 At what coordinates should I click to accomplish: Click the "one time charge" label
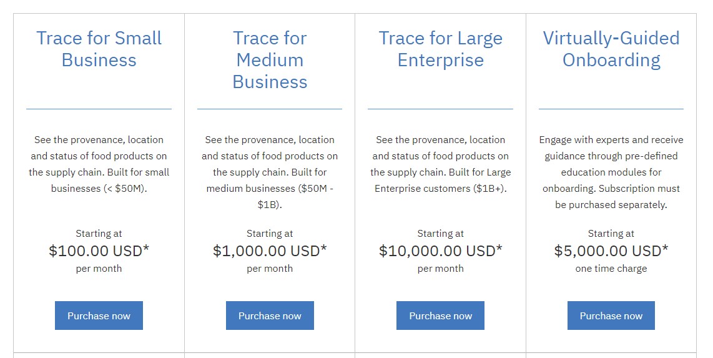[611, 269]
